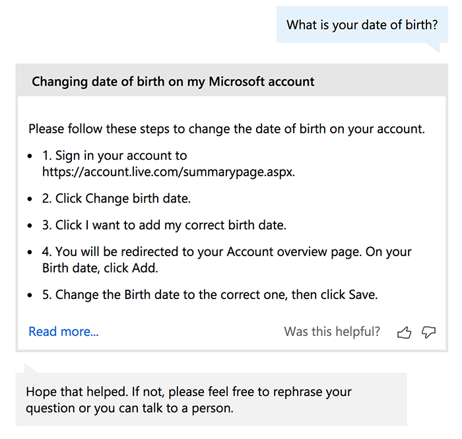Select step 2 'Click Change birth date'
Screen dimensions: 462x439
116,199
